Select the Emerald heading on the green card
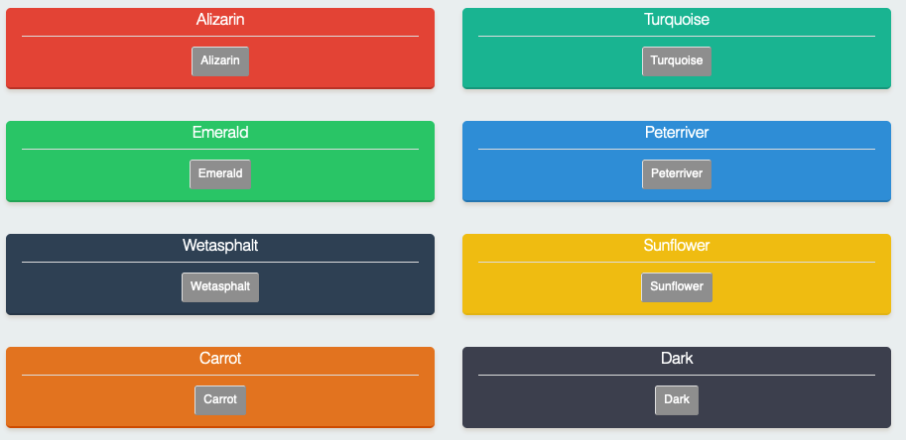The width and height of the screenshot is (906, 440). coord(220,133)
